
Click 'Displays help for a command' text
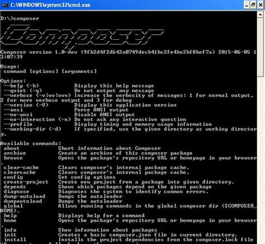tap(101, 215)
